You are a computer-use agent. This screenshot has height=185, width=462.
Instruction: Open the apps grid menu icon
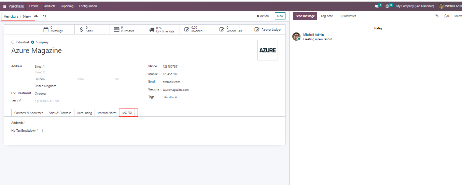(4, 6)
